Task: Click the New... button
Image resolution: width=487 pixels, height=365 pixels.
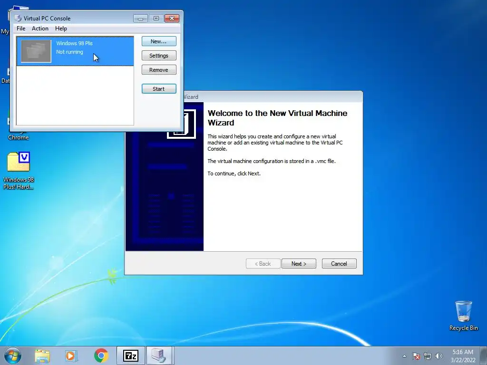Action: pyautogui.click(x=159, y=41)
